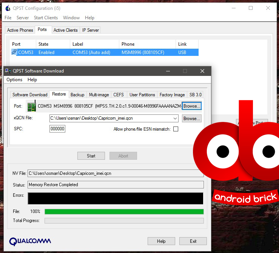Close the QPST Software Download window
The height and width of the screenshot is (253, 279).
tap(202, 71)
